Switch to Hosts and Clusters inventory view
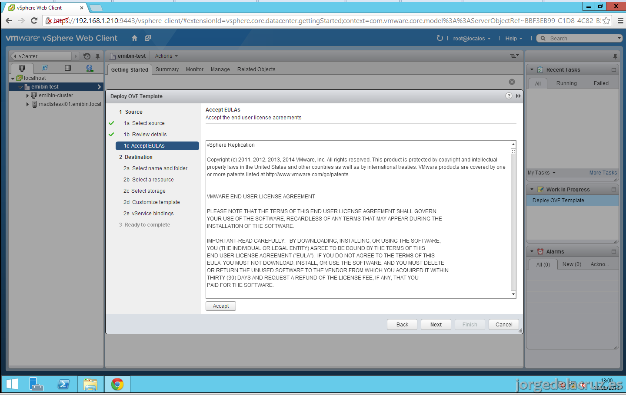The image size is (626, 395). [x=22, y=68]
